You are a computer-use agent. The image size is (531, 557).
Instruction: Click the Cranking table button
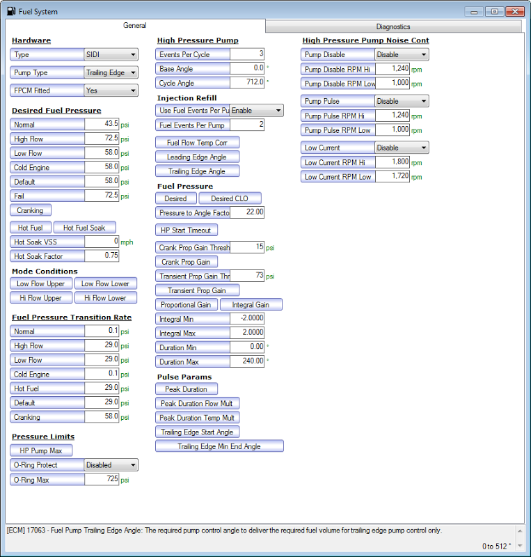pos(30,210)
